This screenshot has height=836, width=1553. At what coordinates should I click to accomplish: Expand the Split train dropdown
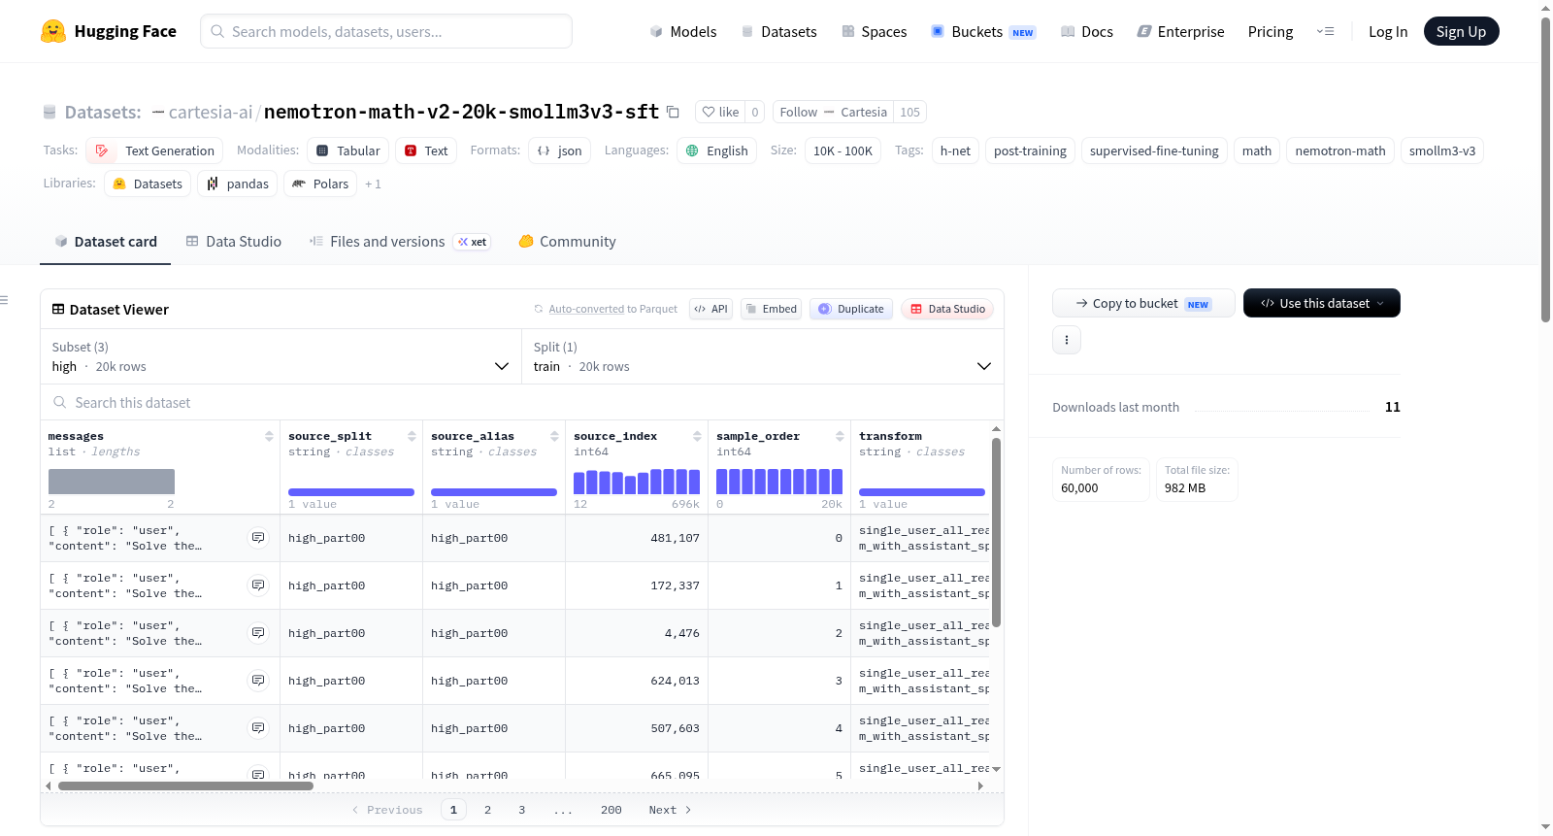763,356
